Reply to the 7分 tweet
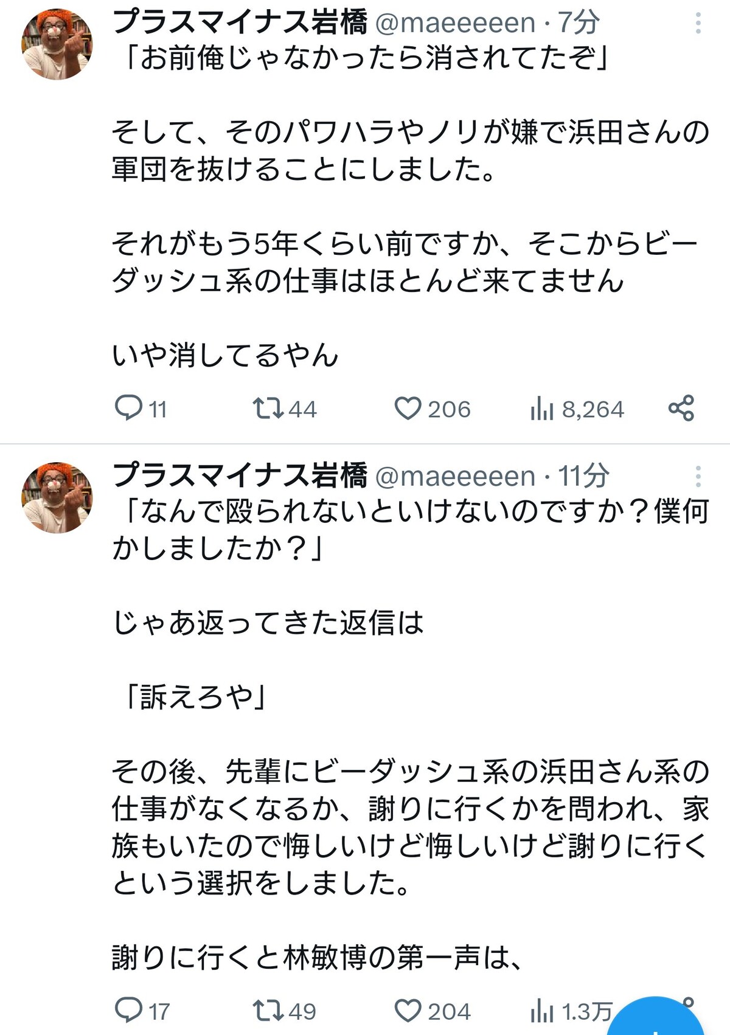The height and width of the screenshot is (1035, 730). (141, 409)
